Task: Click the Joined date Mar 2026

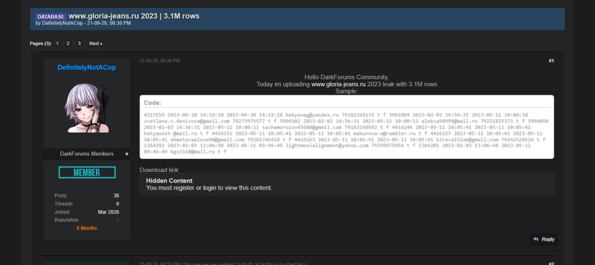Action: pos(108,212)
